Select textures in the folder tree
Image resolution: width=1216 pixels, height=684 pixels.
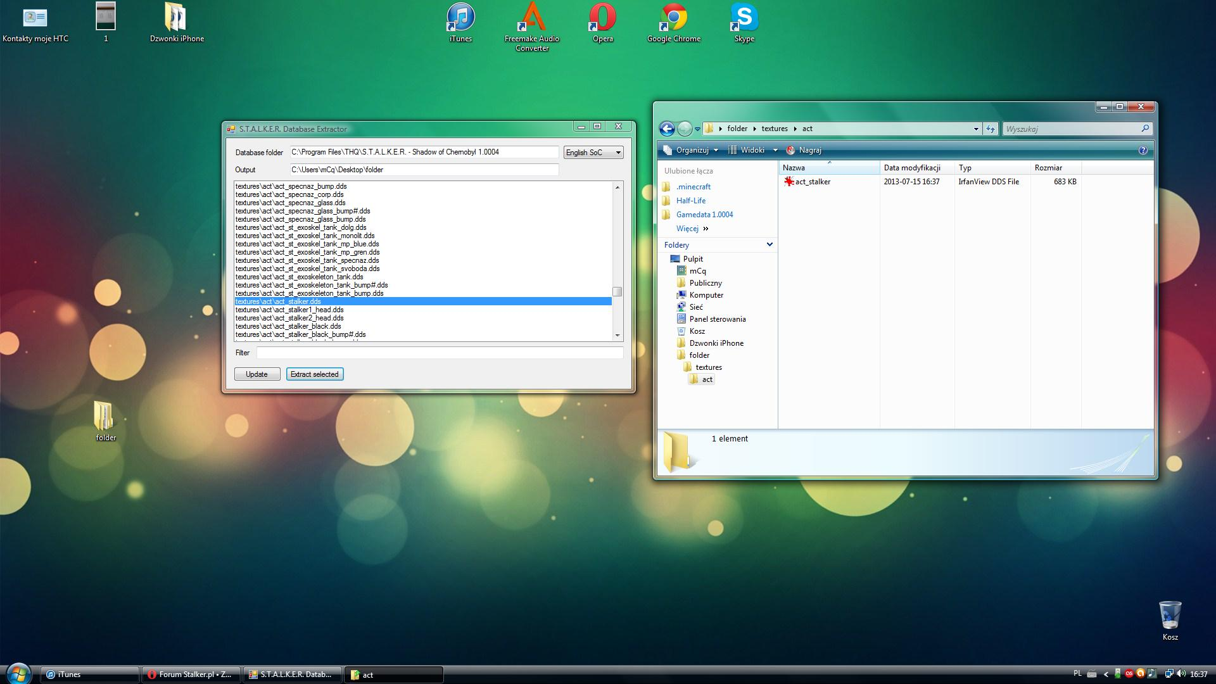pyautogui.click(x=709, y=367)
